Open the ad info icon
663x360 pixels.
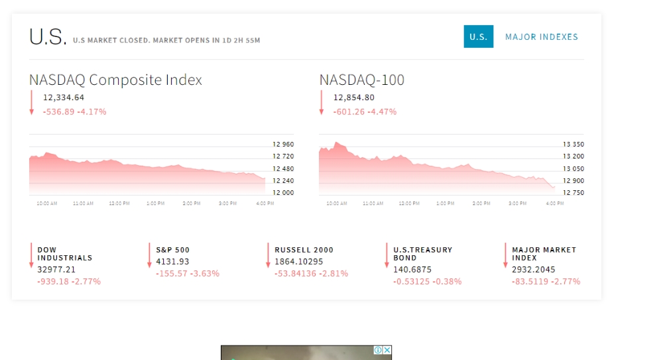[378, 350]
